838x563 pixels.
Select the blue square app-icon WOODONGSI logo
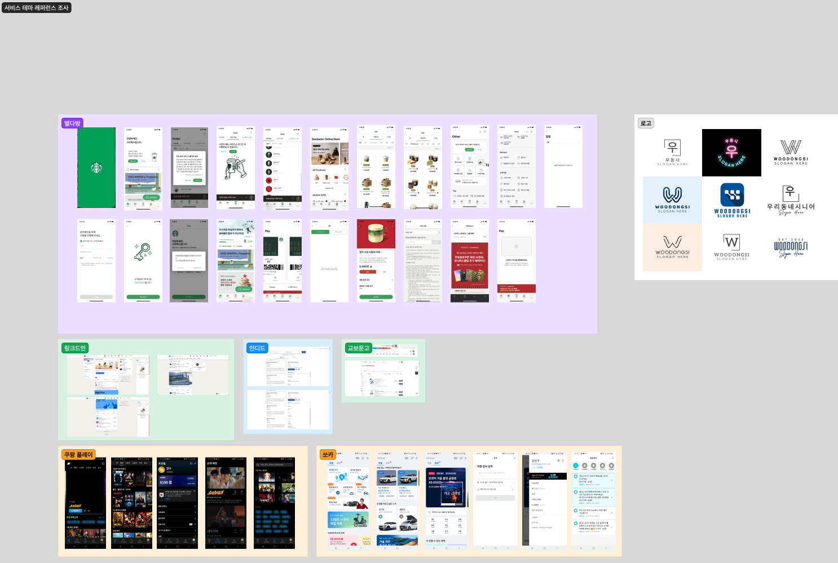731,200
